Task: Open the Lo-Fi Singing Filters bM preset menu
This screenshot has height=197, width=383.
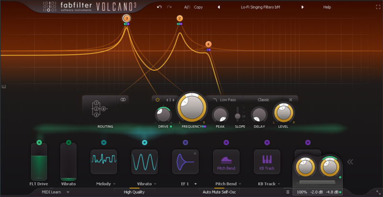Action: (x=260, y=7)
